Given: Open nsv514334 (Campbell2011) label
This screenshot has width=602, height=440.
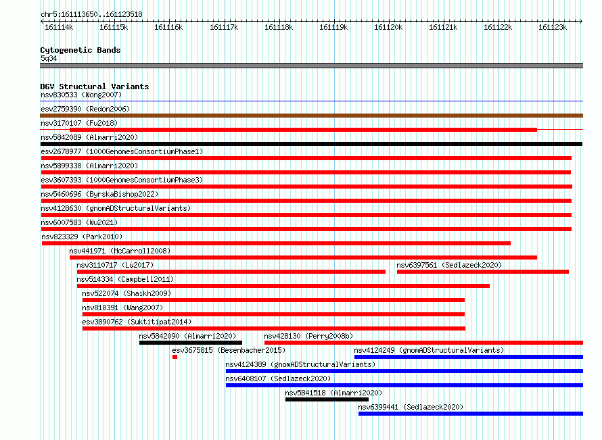Looking at the screenshot, I should click(x=125, y=279).
